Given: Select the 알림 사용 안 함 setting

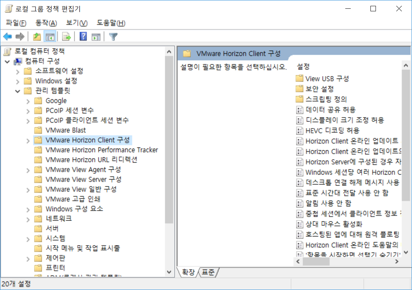Looking at the screenshot, I should [x=324, y=203].
